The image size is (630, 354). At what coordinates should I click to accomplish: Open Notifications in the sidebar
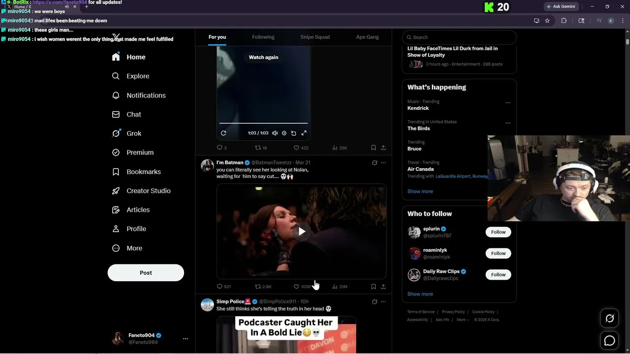[139, 95]
